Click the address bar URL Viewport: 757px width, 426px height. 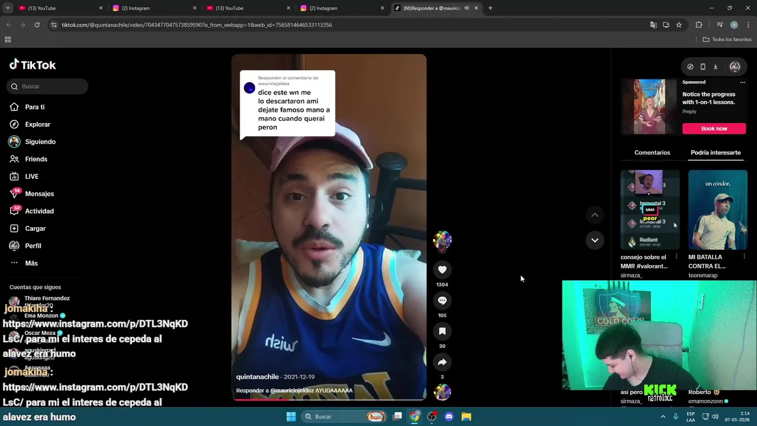197,25
